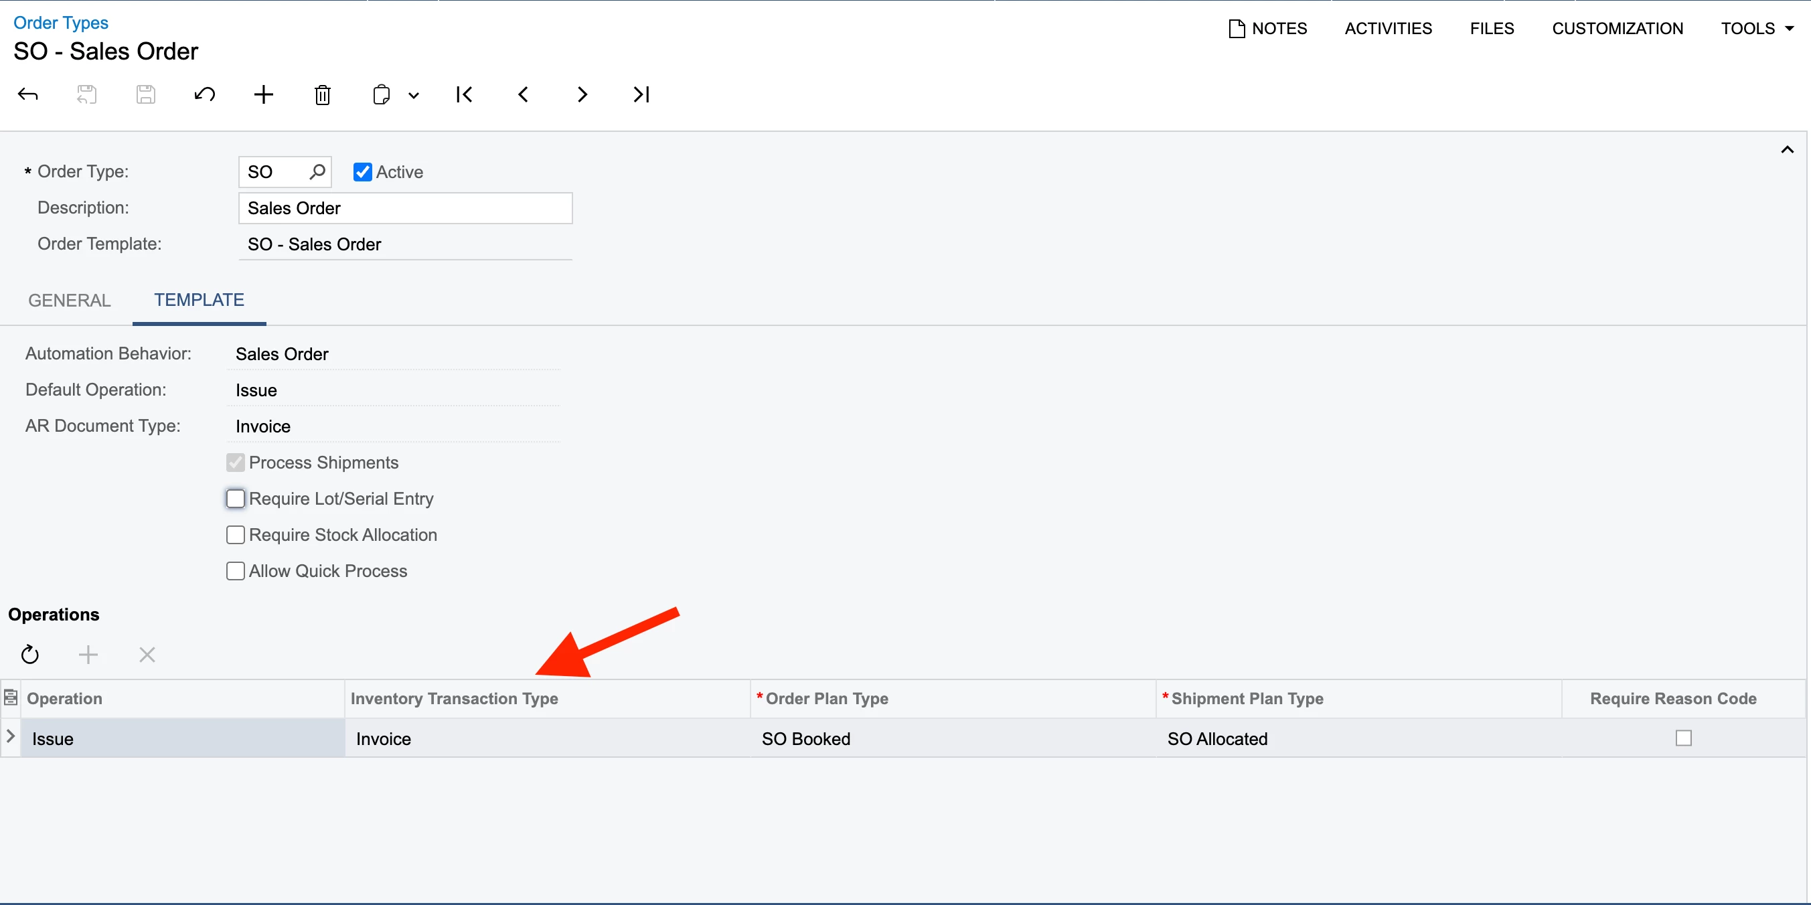
Task: Open the Order Type lookup magnifier
Action: (x=317, y=171)
